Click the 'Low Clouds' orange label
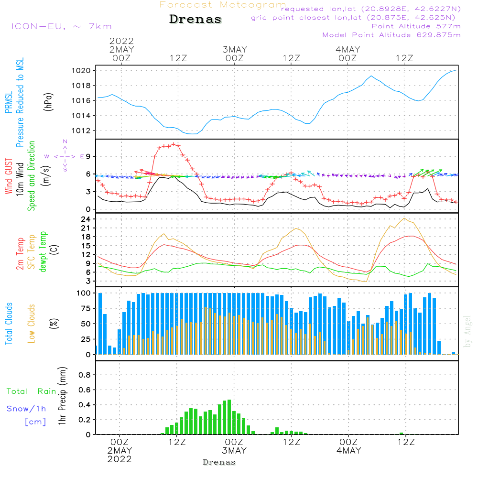The height and width of the screenshot is (478, 478). point(32,324)
